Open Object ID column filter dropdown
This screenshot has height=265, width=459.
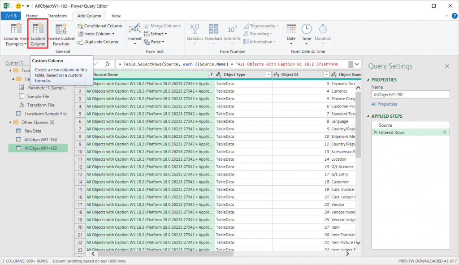[x=326, y=75]
